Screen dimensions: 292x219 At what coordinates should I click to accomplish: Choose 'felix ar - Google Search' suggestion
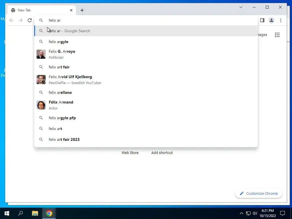[146, 31]
